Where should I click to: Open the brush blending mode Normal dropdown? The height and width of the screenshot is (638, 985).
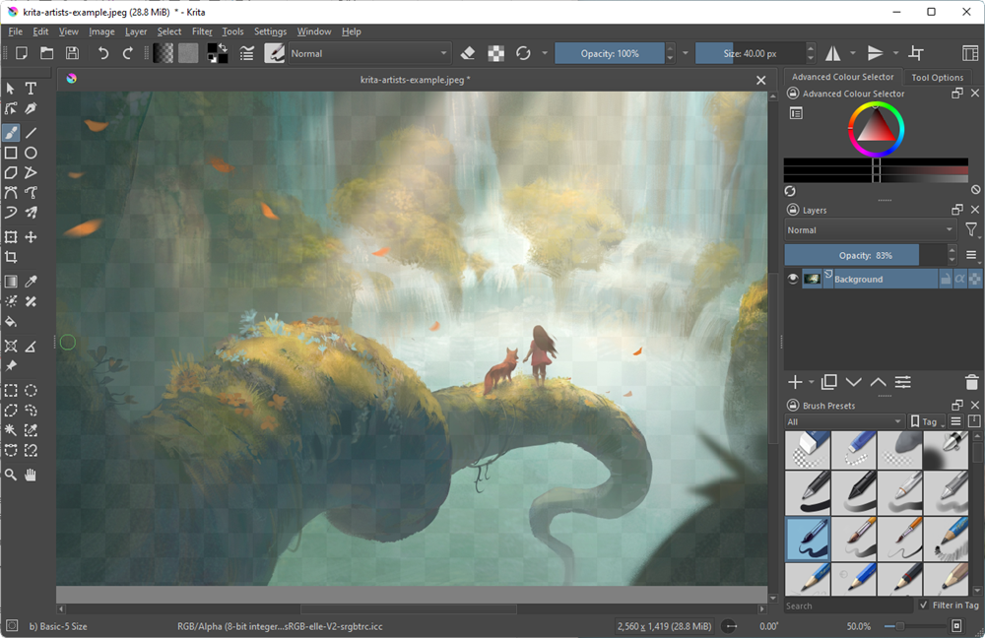(369, 53)
